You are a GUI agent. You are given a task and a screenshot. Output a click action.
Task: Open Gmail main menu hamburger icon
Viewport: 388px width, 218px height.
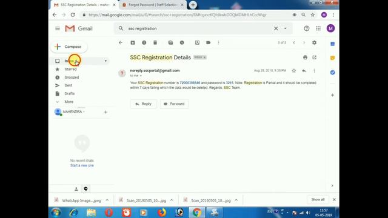tap(58, 28)
